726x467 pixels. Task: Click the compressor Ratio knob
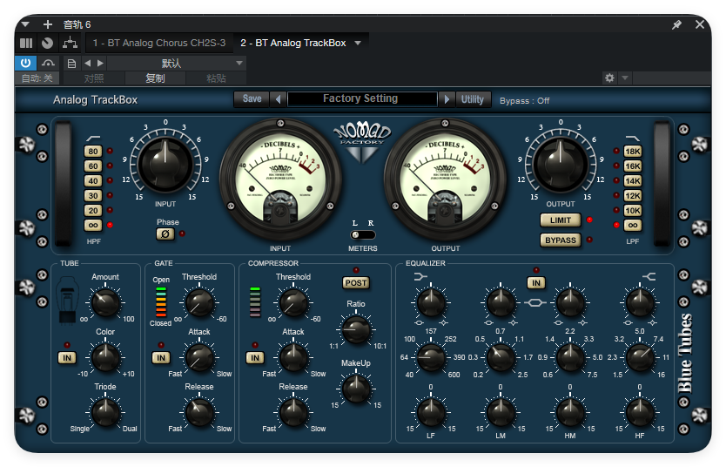click(x=356, y=329)
